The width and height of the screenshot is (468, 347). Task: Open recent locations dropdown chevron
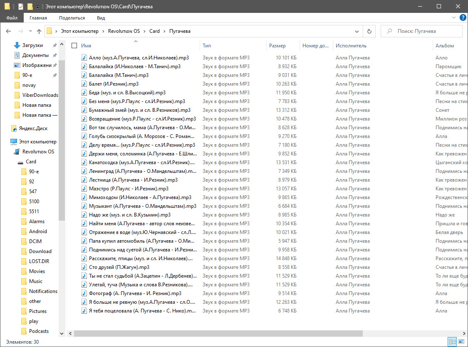(30, 31)
